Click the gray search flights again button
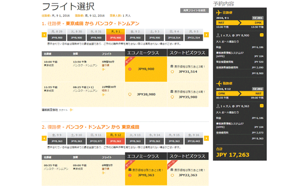 pos(195,10)
